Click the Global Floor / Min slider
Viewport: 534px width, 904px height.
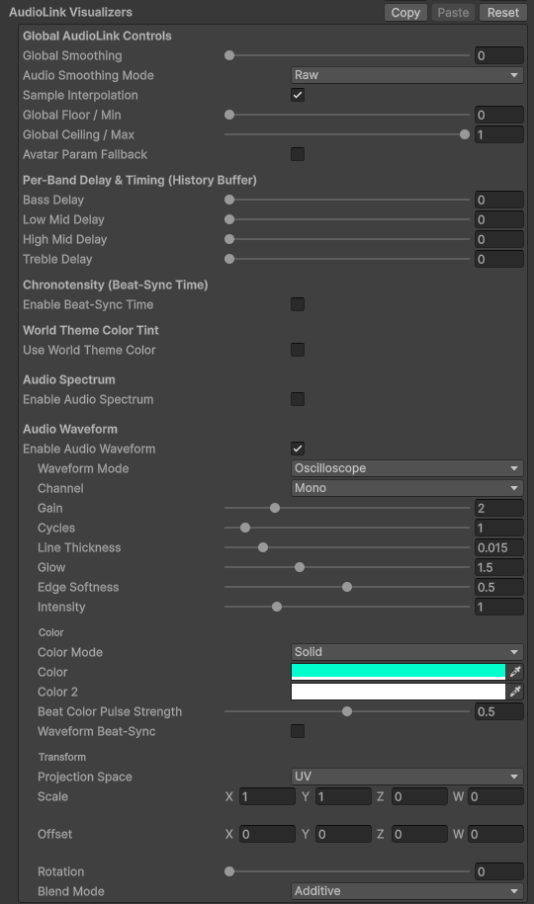point(347,115)
